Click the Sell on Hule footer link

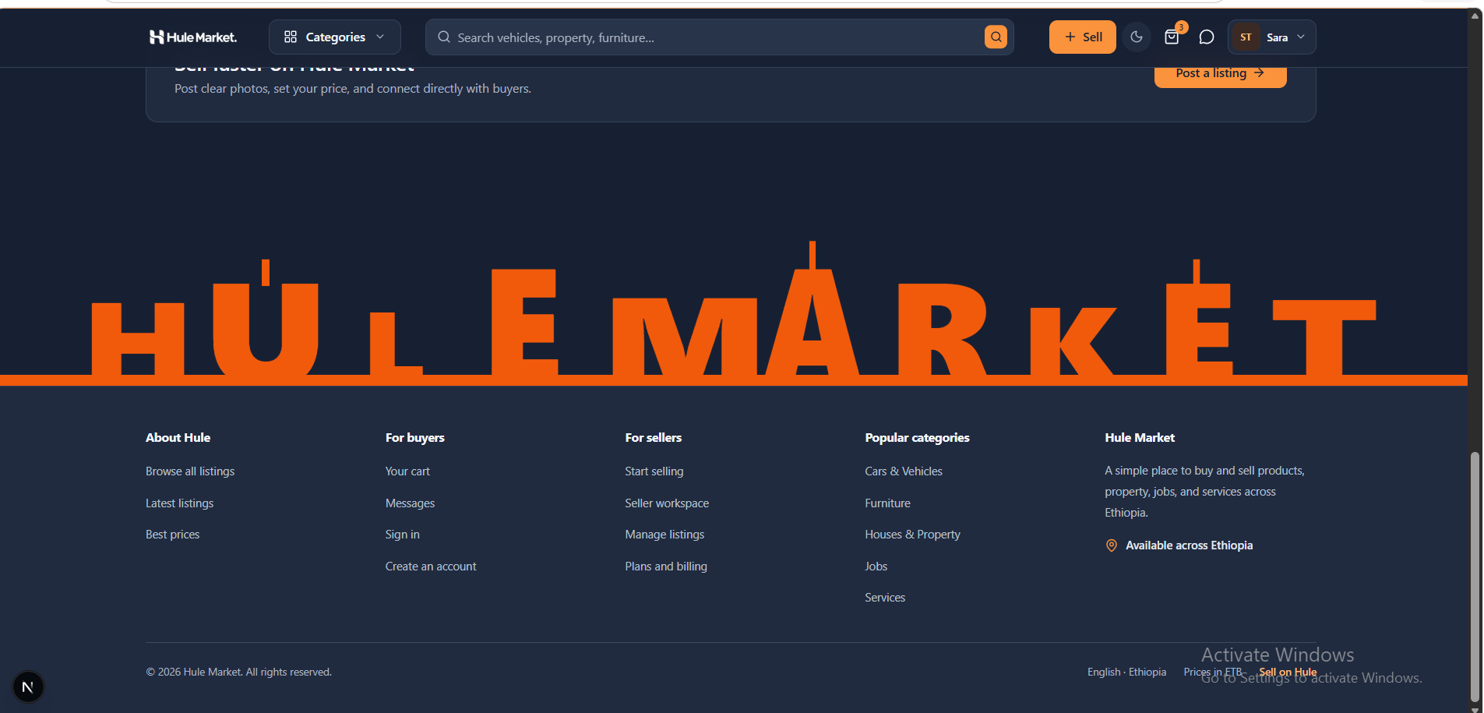(x=1288, y=672)
